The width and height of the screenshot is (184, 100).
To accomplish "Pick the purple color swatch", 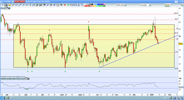I will [x=103, y=4].
